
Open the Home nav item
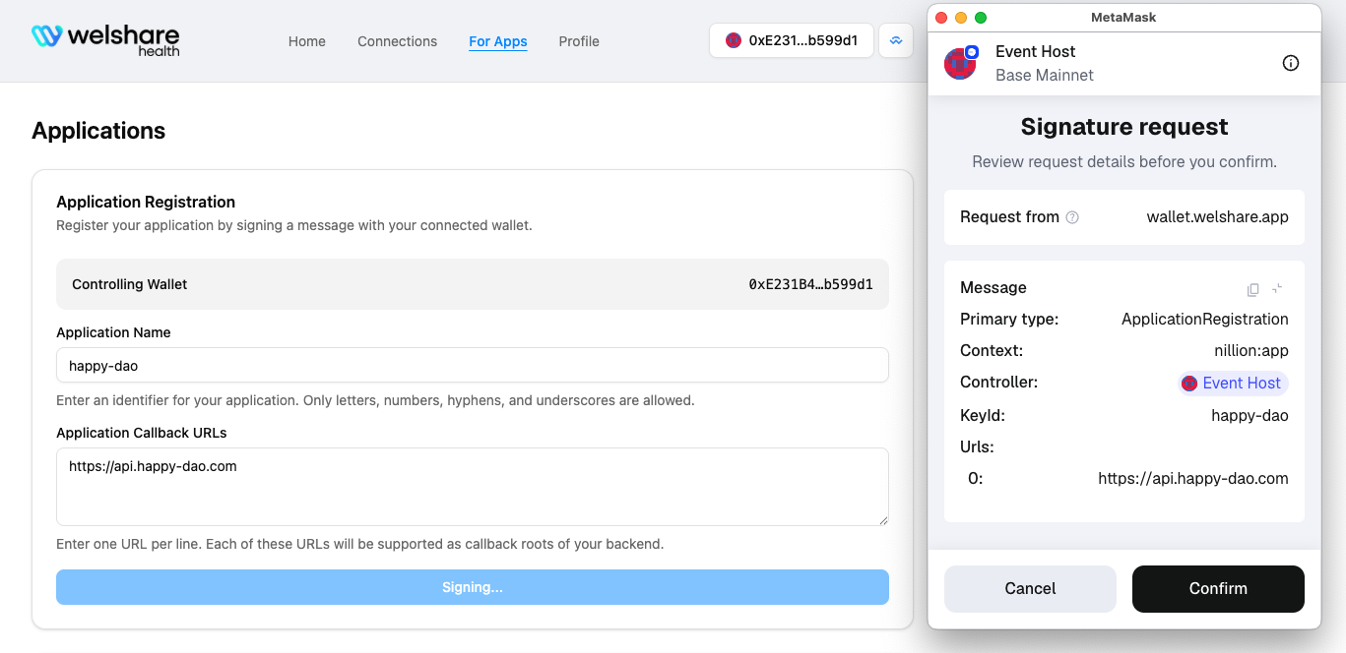[x=307, y=41]
